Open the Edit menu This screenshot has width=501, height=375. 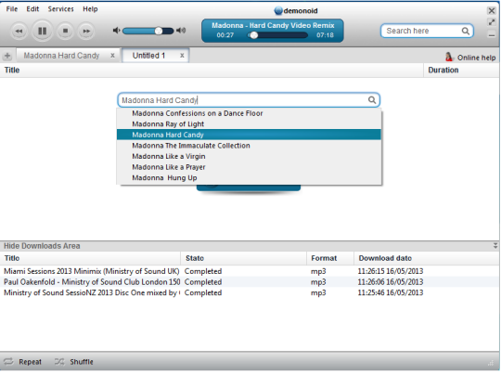point(32,9)
